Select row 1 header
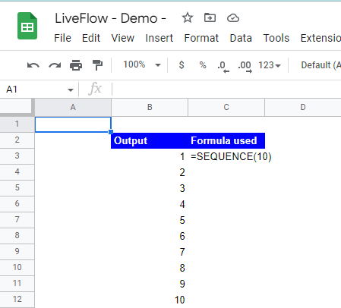Screen dimensions: 341x308 click(17, 124)
